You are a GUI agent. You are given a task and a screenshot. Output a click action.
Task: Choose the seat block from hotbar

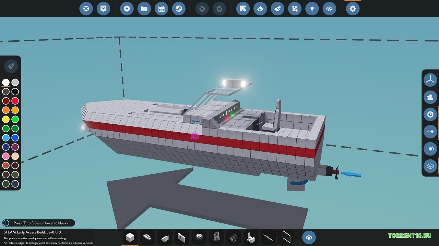click(x=251, y=237)
